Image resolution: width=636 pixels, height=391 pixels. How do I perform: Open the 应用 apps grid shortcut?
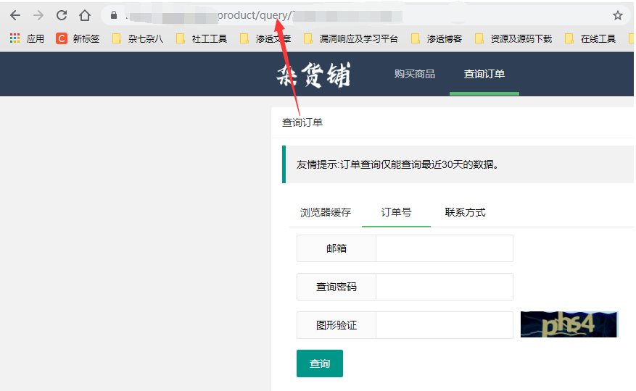click(27, 38)
